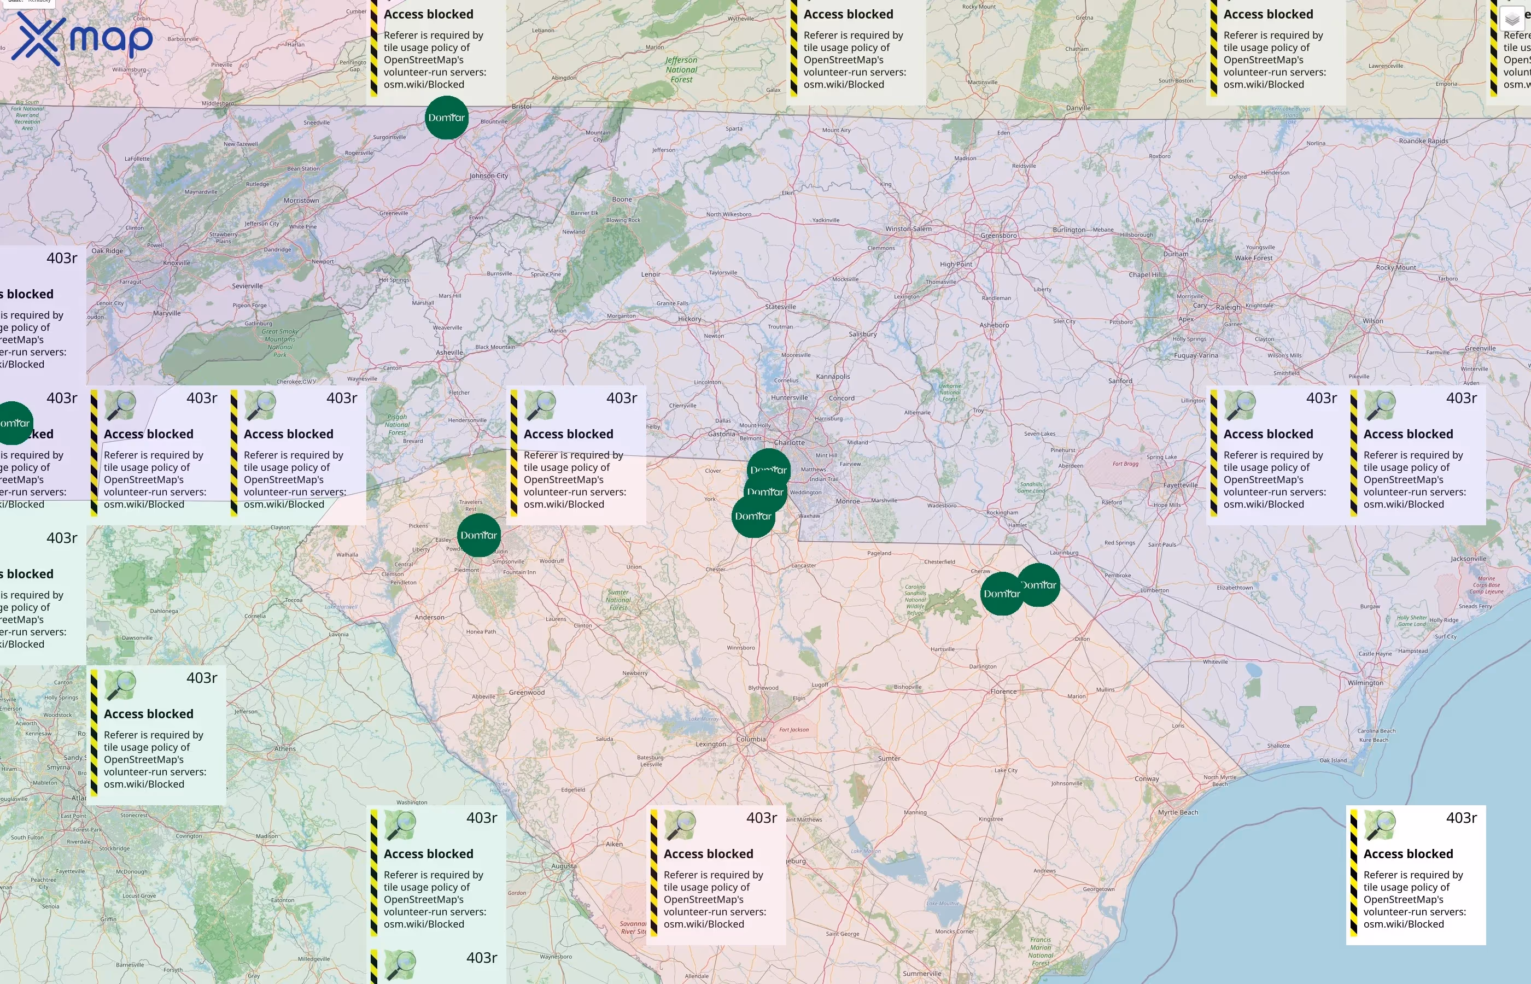The height and width of the screenshot is (984, 1531).
Task: Click the Greensboro city label
Action: coord(998,236)
